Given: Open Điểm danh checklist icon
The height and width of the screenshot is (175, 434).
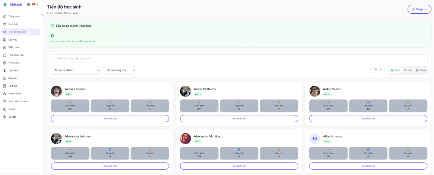Looking at the screenshot, I should point(5,47).
